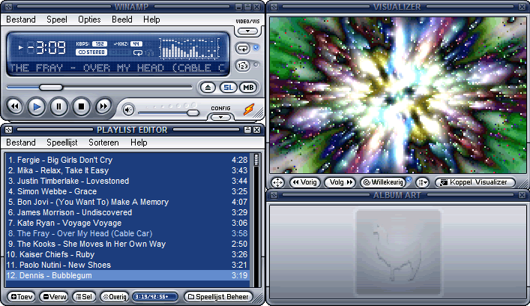Click the album art placeholder image
Viewport: 530px width, 306px height.
click(x=398, y=252)
